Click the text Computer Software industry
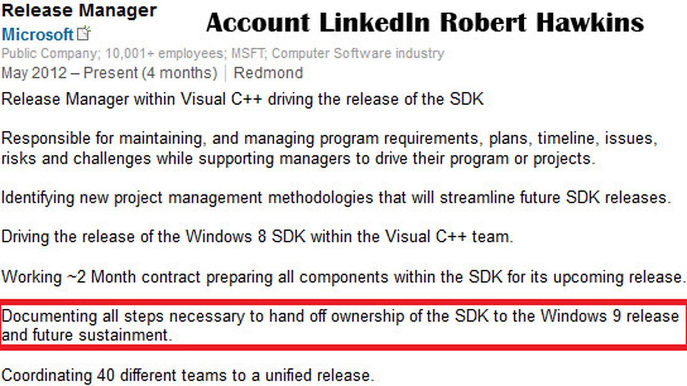 pos(359,54)
